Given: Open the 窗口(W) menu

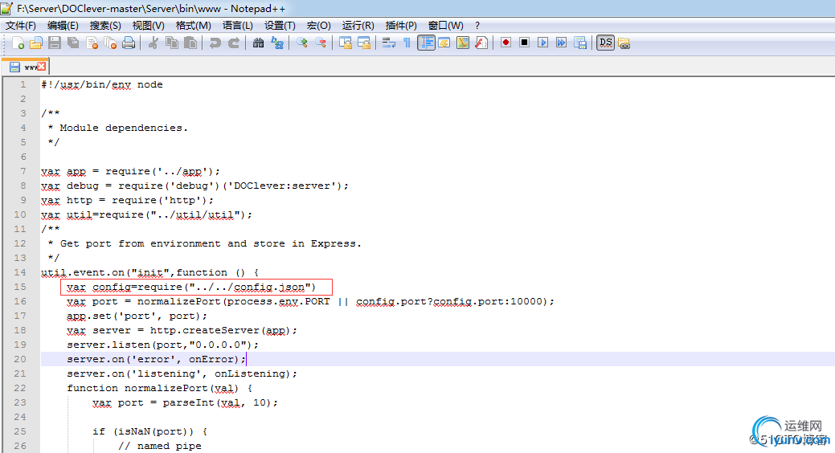Looking at the screenshot, I should coord(446,26).
